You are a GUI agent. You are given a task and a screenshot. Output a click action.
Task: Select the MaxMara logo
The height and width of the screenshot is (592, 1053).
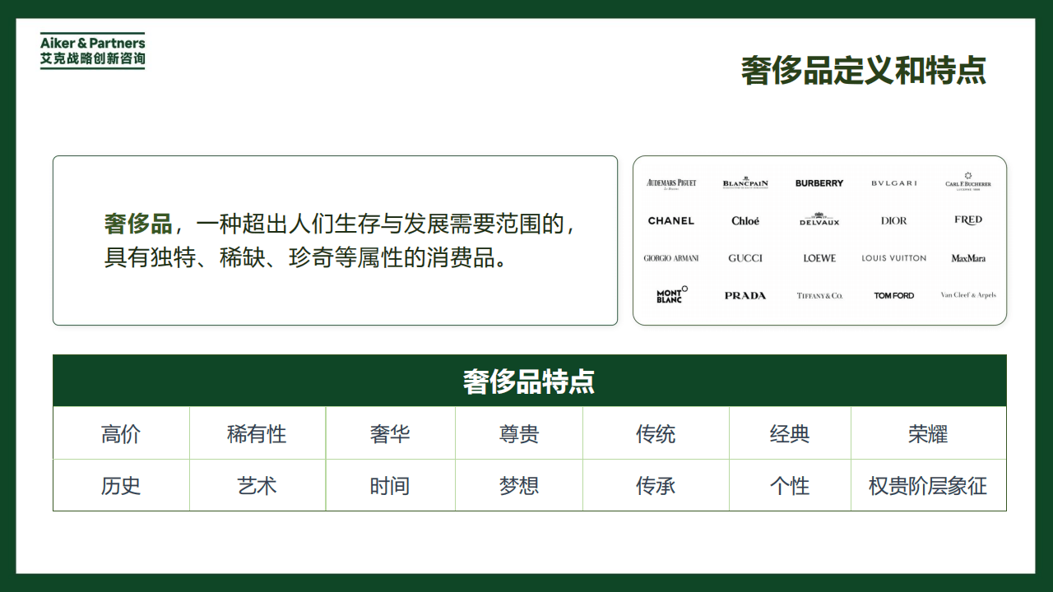968,258
